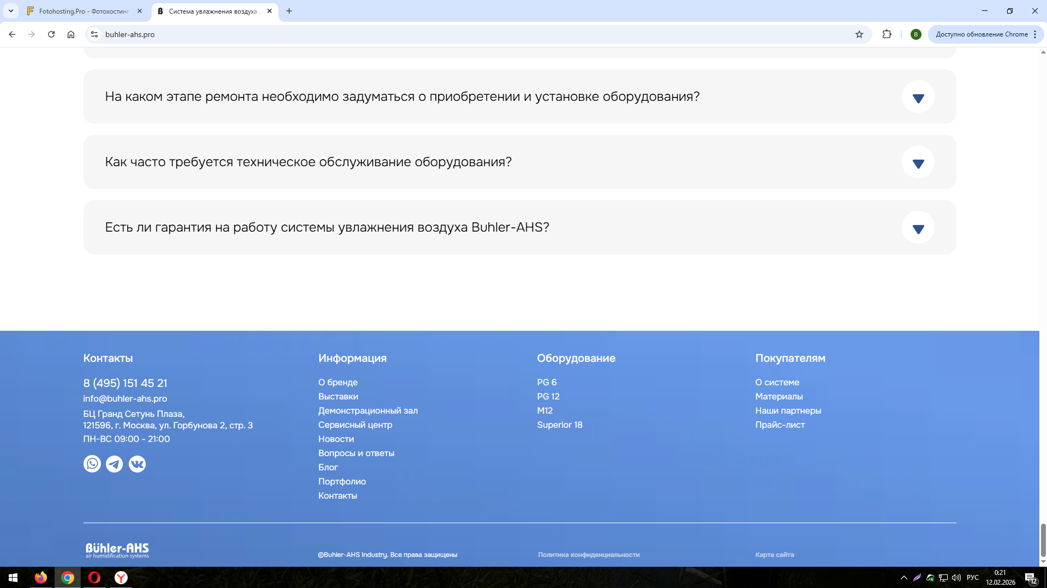This screenshot has width=1047, height=588.
Task: Open Портфолио footer link
Action: coord(342,481)
